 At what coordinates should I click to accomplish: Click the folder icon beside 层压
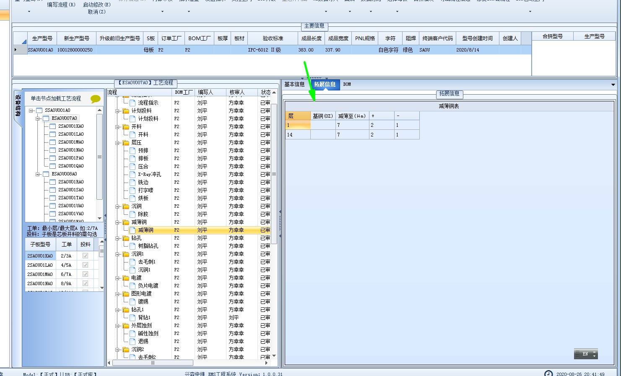(x=126, y=143)
